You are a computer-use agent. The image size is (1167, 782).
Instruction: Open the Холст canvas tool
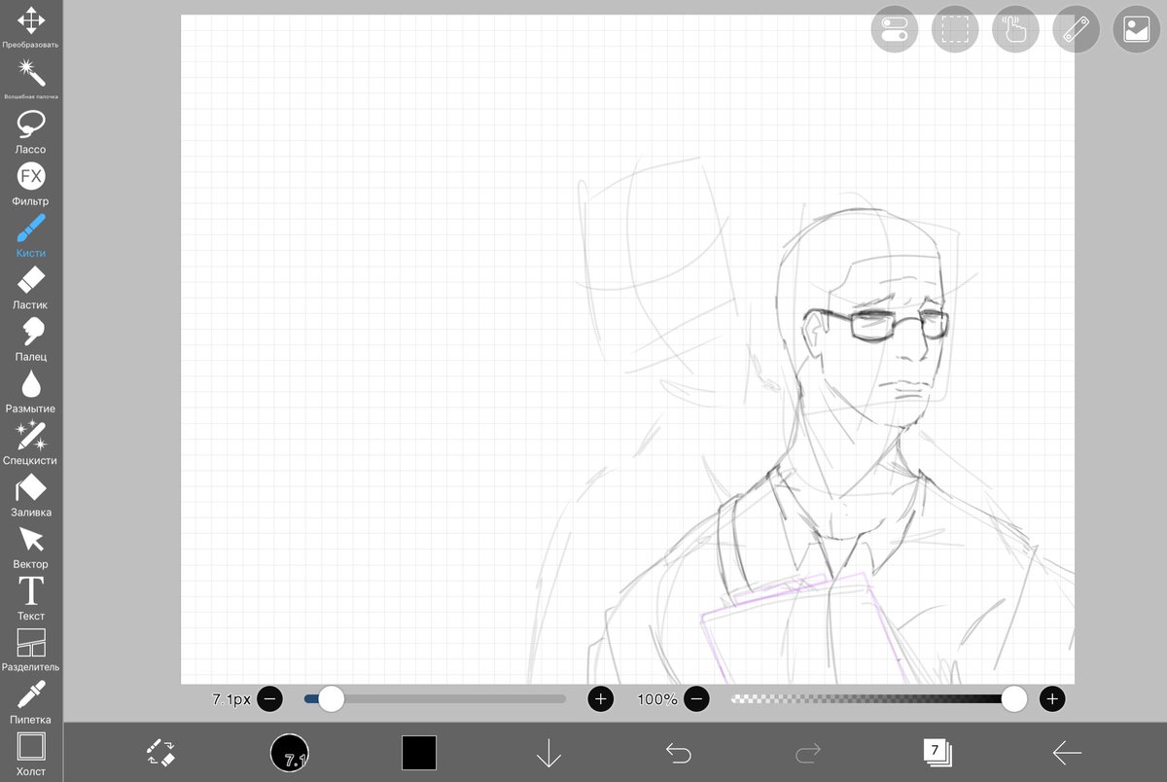coord(31,755)
